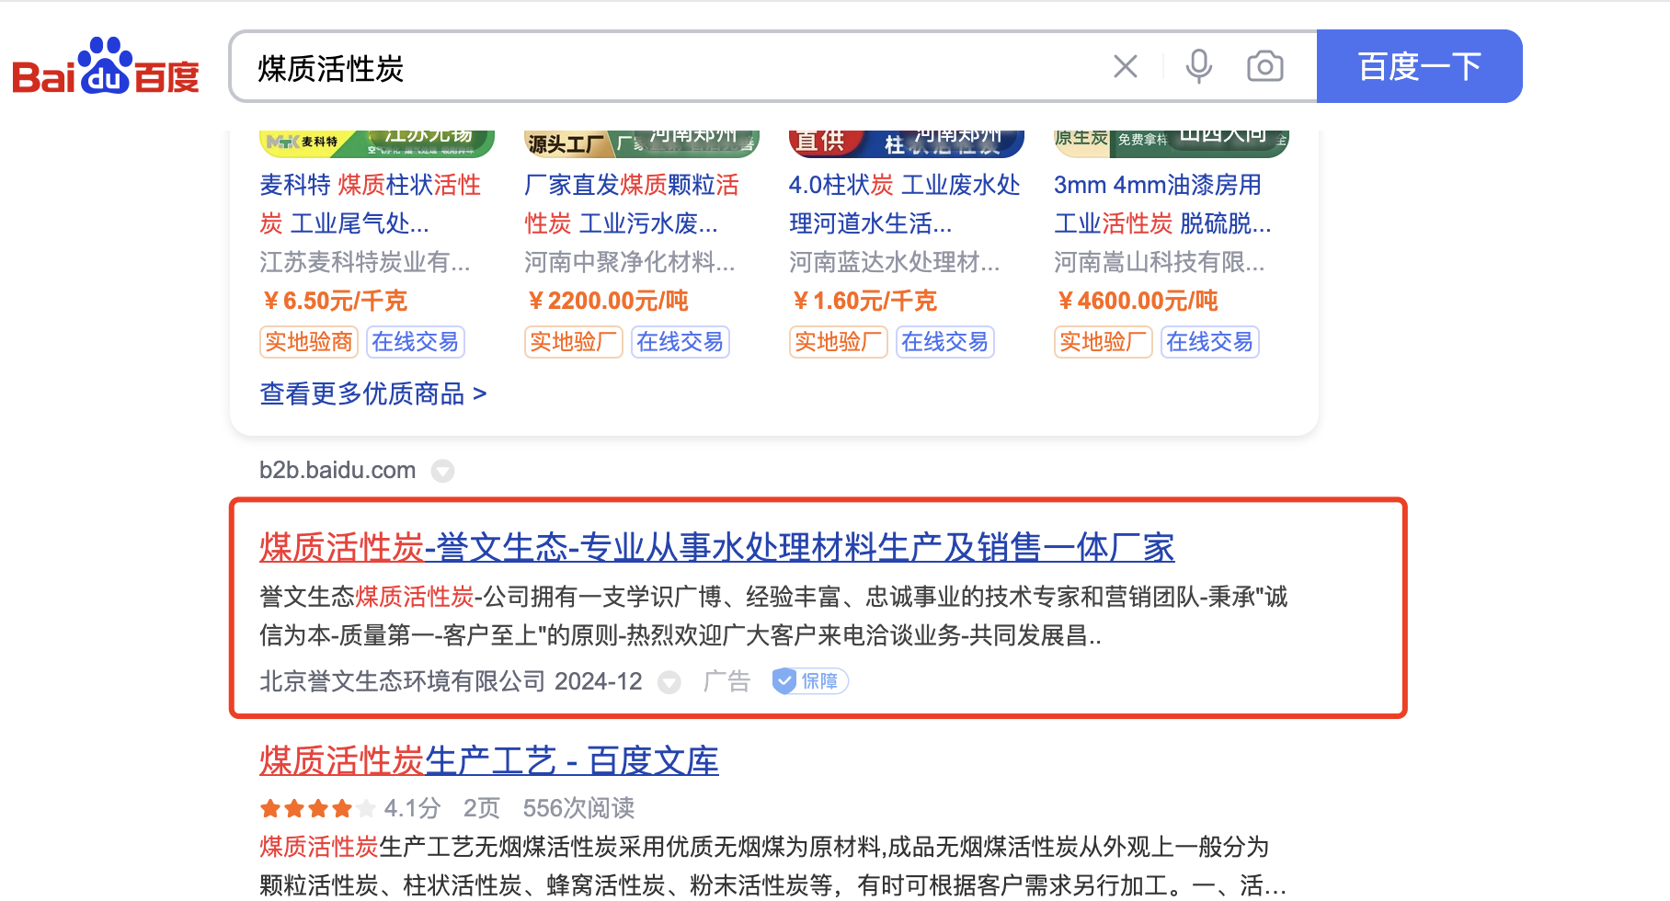Click 实地验厂 tag under 3mm 4mm product
Viewport: 1670px width, 901px height.
pos(1104,342)
